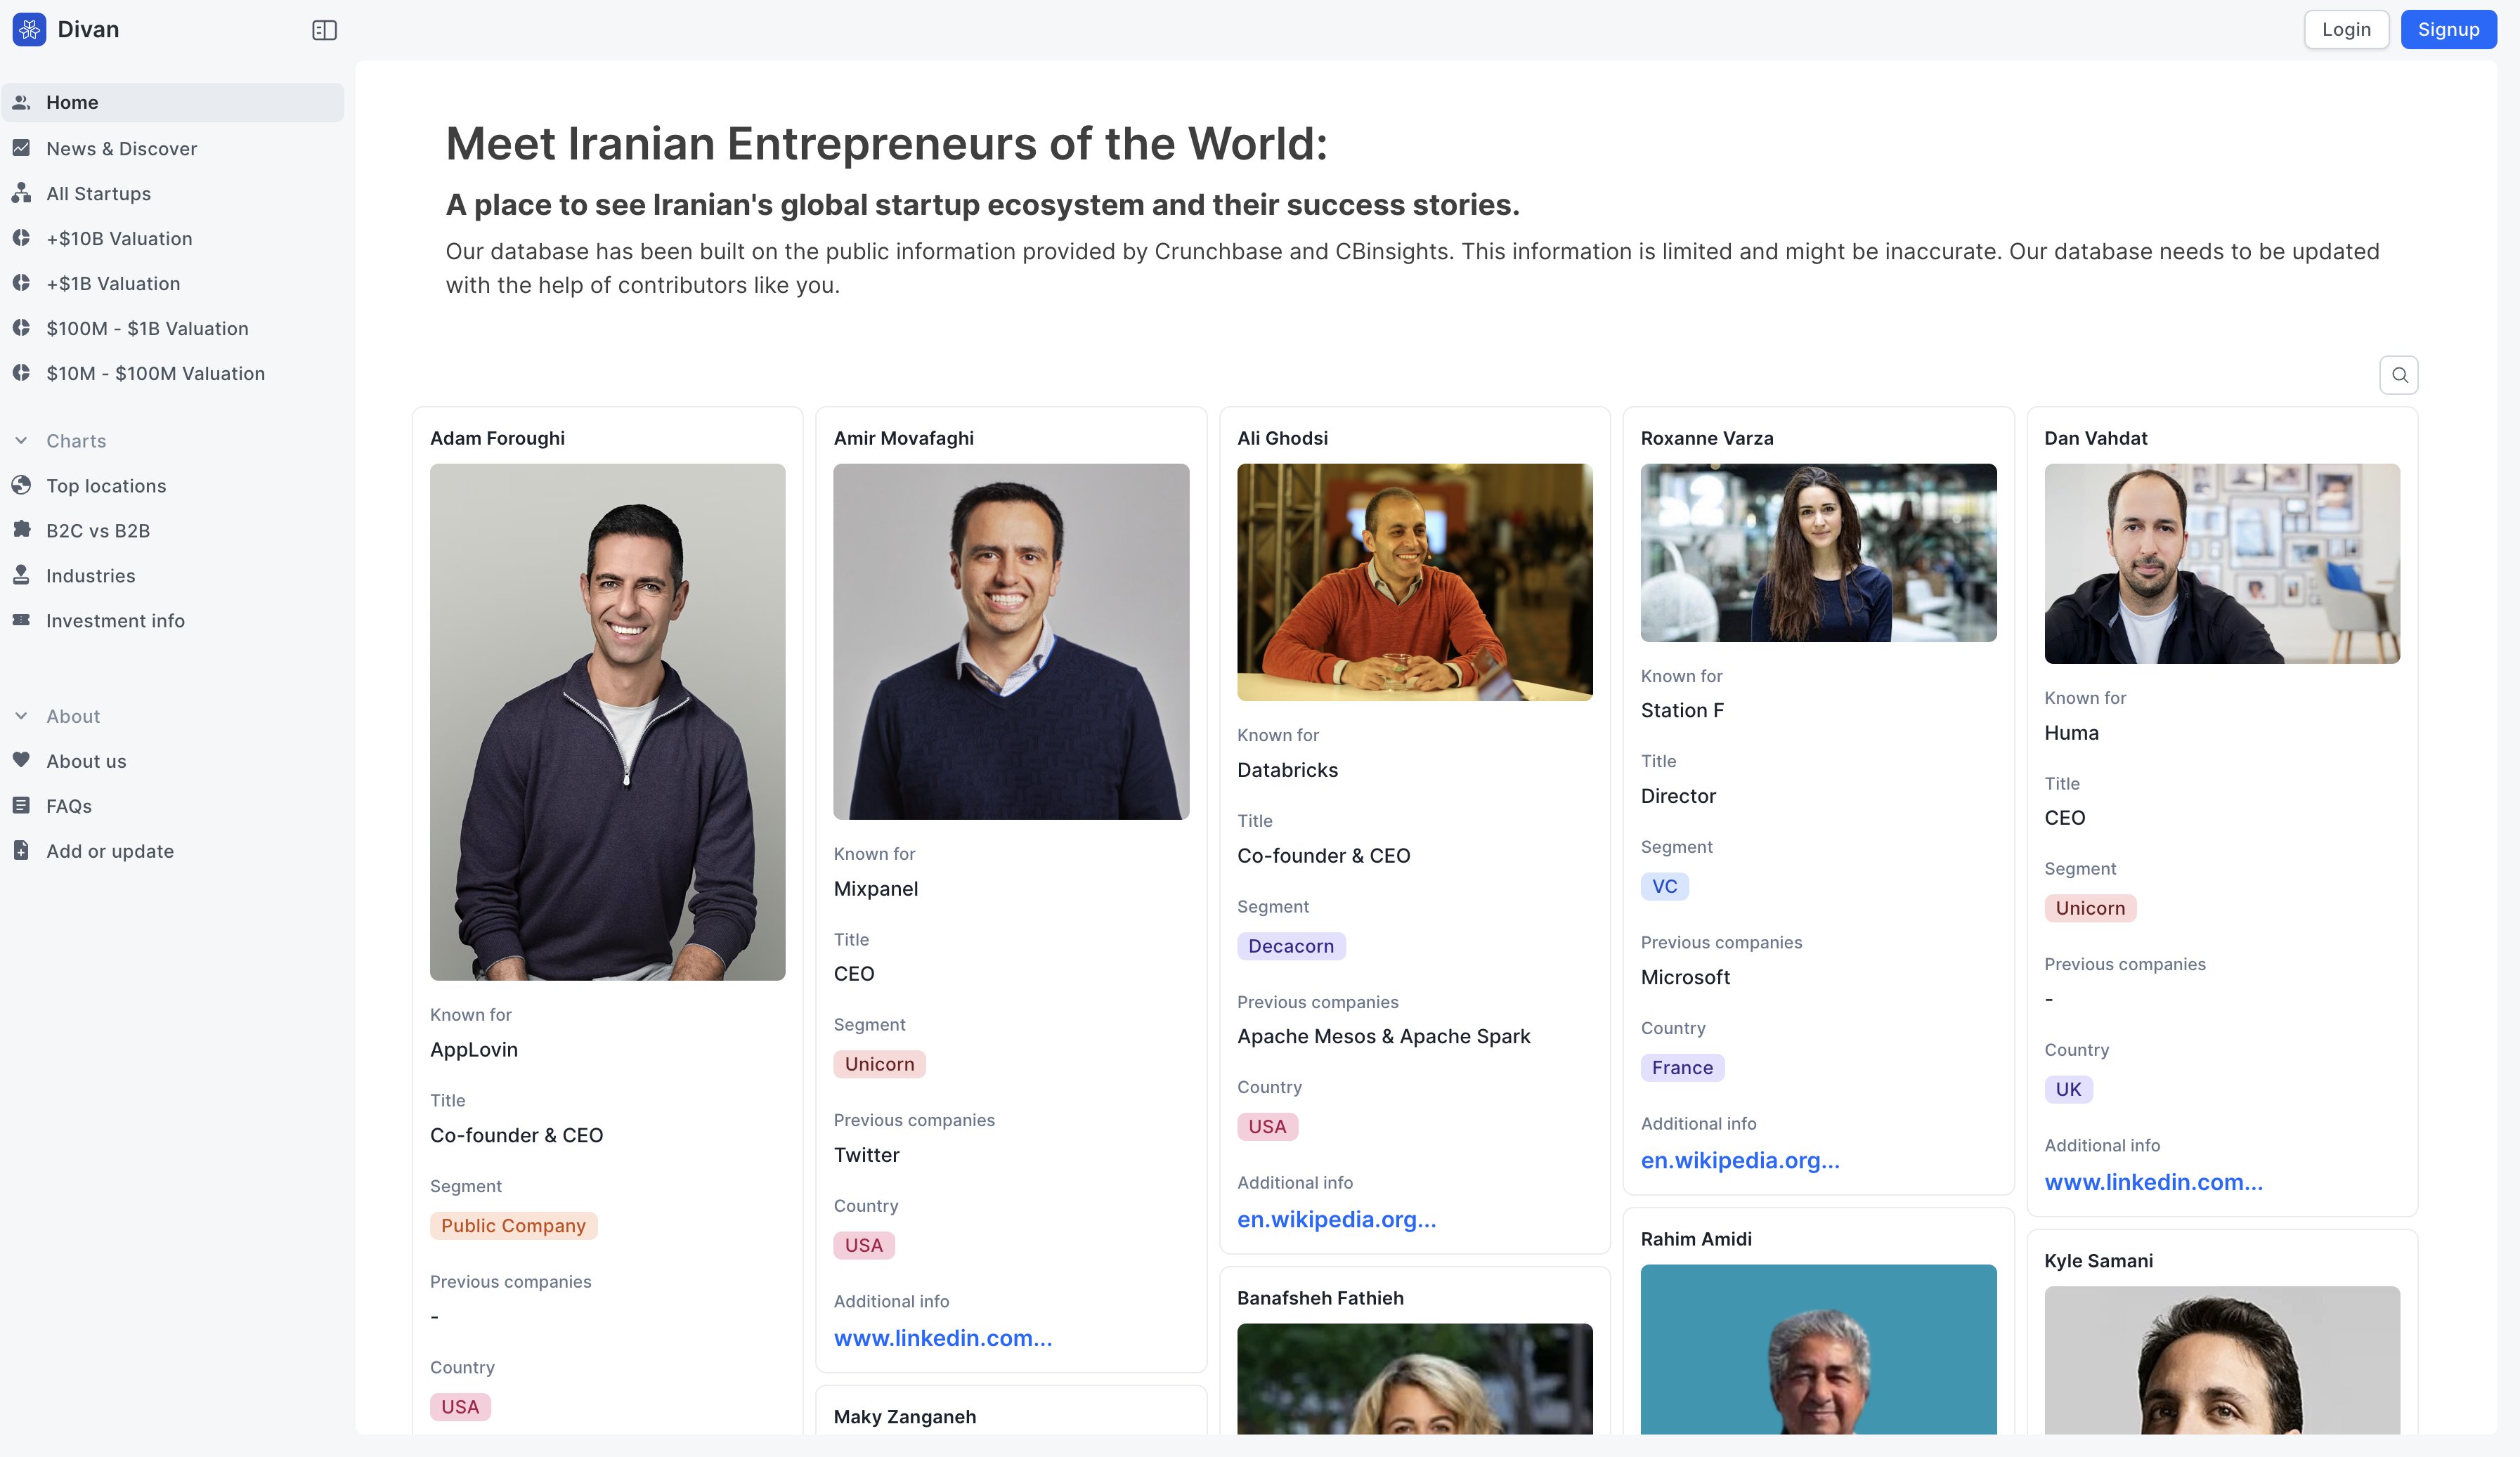Screen dimensions: 2520x1457
Task: Select Industries in the sidebar
Action: [90, 576]
